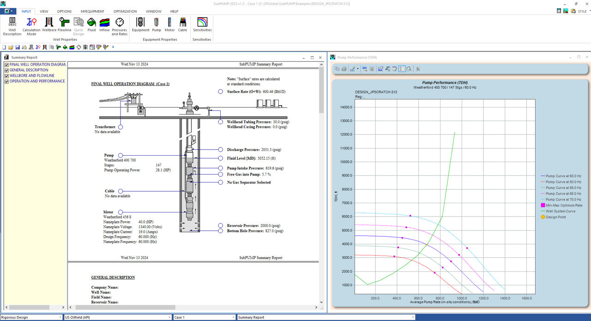
Task: Open the Flowline properties
Action: [65, 24]
